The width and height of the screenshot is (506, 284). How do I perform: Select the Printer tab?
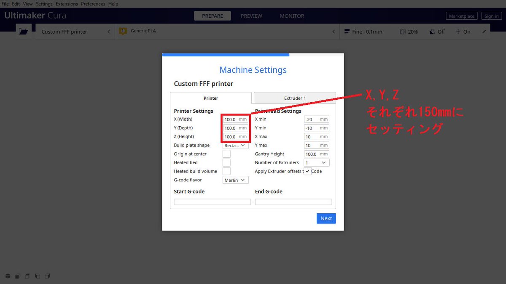(x=211, y=98)
